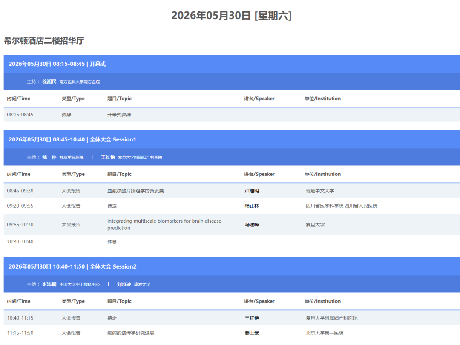Click time cell 09:20-09:55
Viewport: 460px width, 345px height.
pyautogui.click(x=20, y=206)
